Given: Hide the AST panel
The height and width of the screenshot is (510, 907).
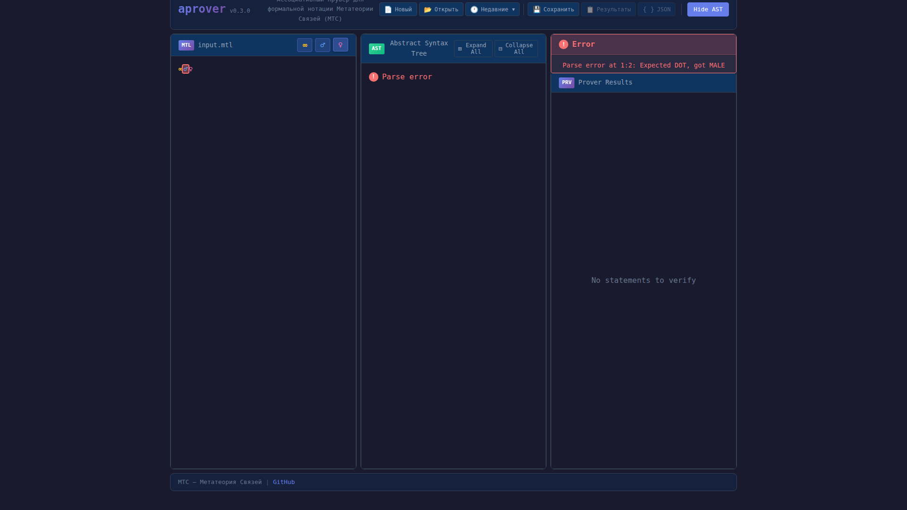Looking at the screenshot, I should [708, 9].
